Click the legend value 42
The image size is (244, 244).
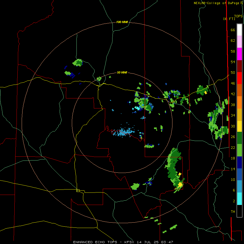(x=233, y=94)
